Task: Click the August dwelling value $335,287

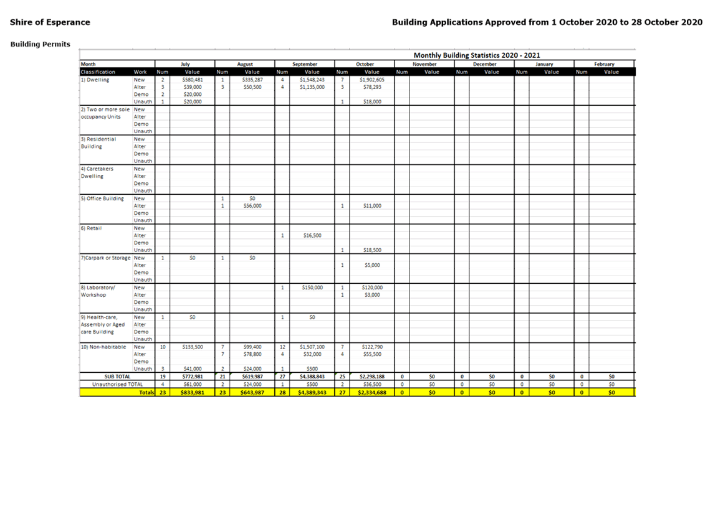Action: (x=252, y=80)
